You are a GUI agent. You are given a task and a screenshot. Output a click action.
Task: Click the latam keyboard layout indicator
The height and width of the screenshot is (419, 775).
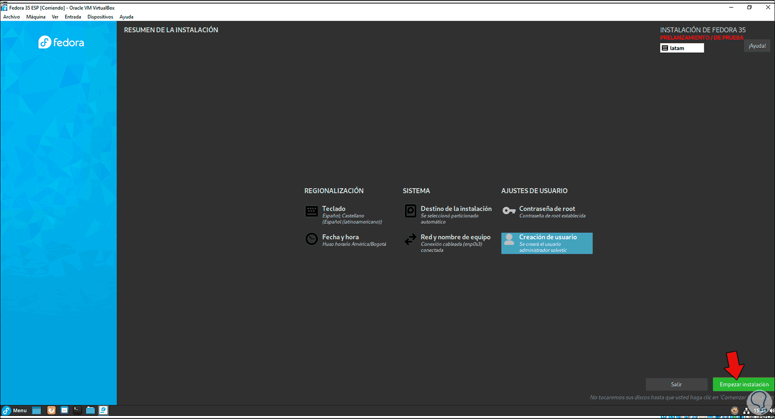point(682,48)
